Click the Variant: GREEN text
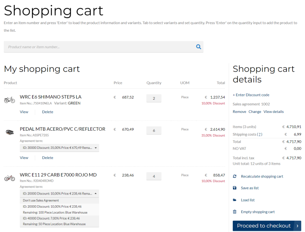 pyautogui.click(x=67, y=103)
